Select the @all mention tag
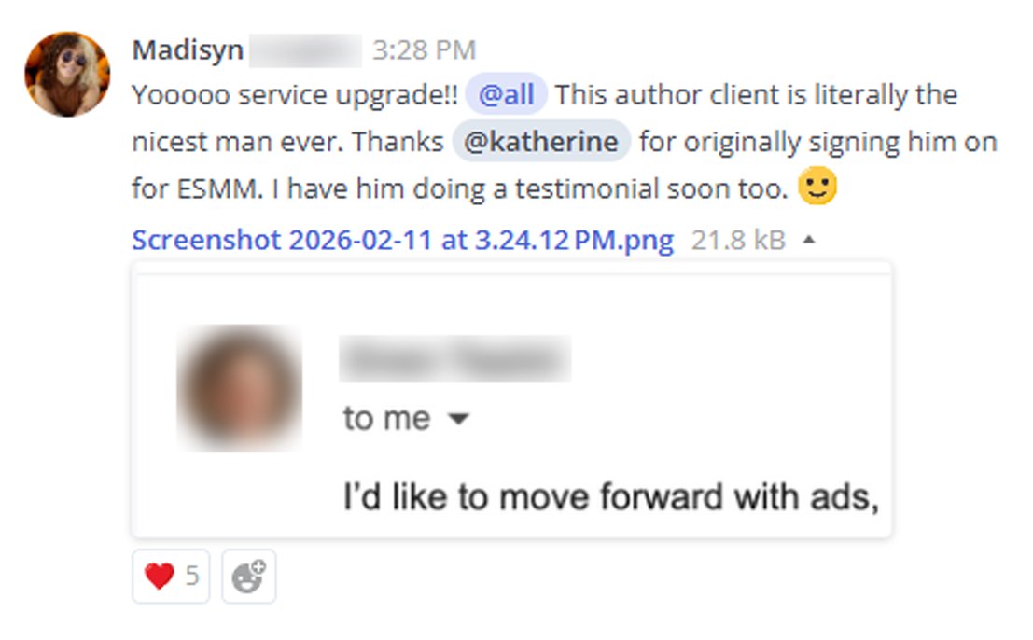The image size is (1033, 640). pyautogui.click(x=506, y=94)
